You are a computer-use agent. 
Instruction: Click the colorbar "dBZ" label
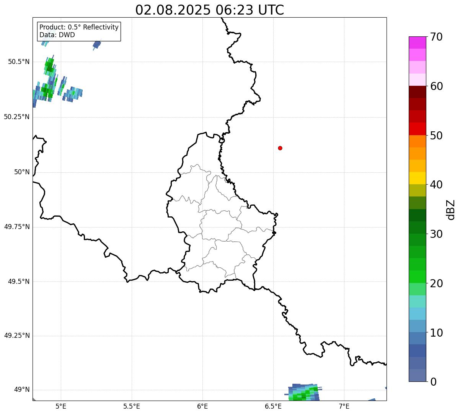click(451, 209)
